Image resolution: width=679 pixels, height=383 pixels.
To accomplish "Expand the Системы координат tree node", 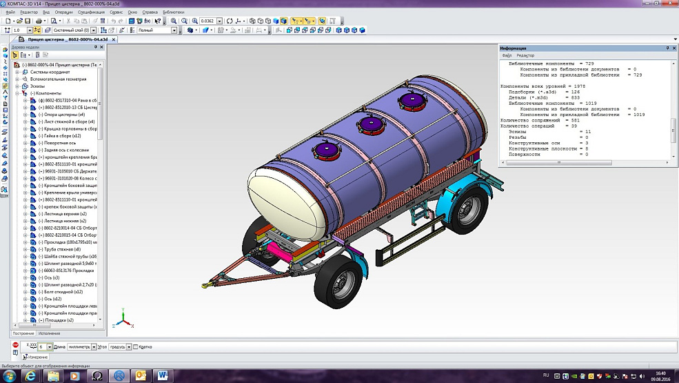I will tap(16, 72).
